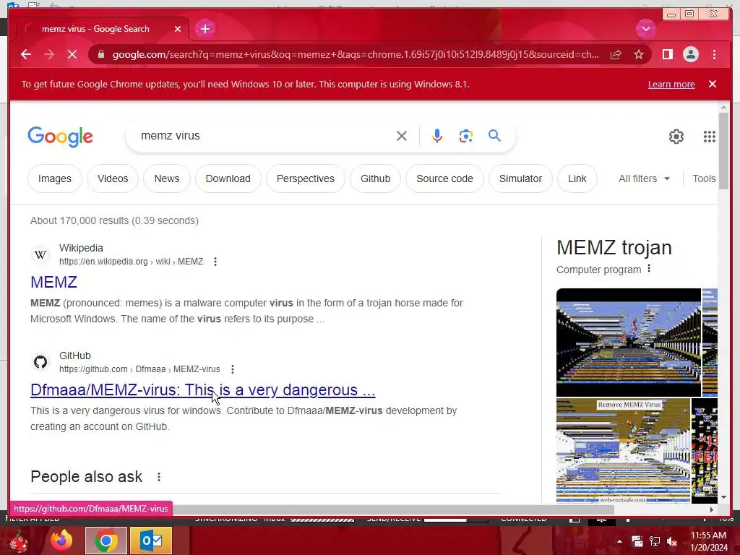
Task: Stop loading the page
Action: [x=72, y=54]
